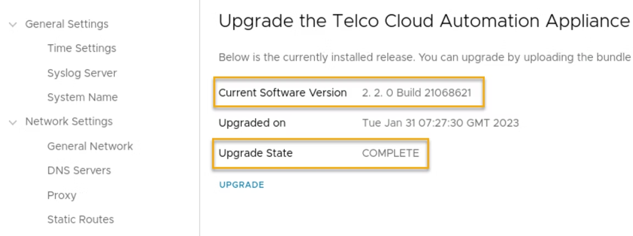Open the Proxy settings page
Screen dimensions: 633x236
tap(62, 195)
